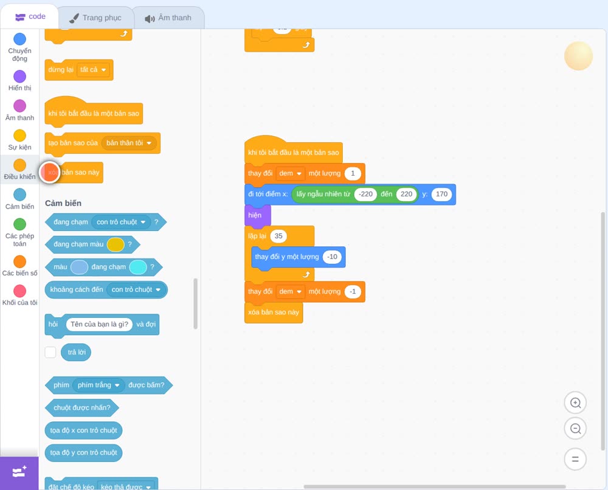Click the tọa độ x con trỏ chuột block

point(83,430)
